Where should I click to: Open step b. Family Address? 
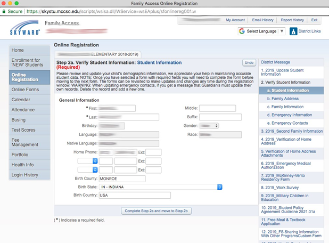(285, 99)
